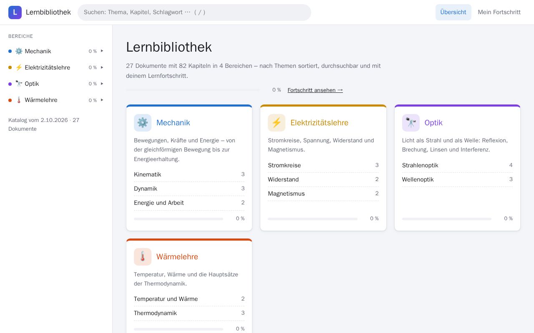Open the Magnetismus topic row
Viewport: 534px width, 333px height.
coord(323,194)
